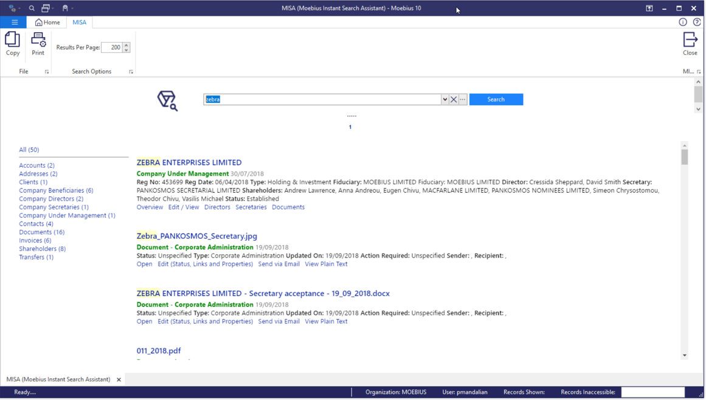The width and height of the screenshot is (706, 400).
Task: Open the File group dialog launcher
Action: [x=46, y=71]
